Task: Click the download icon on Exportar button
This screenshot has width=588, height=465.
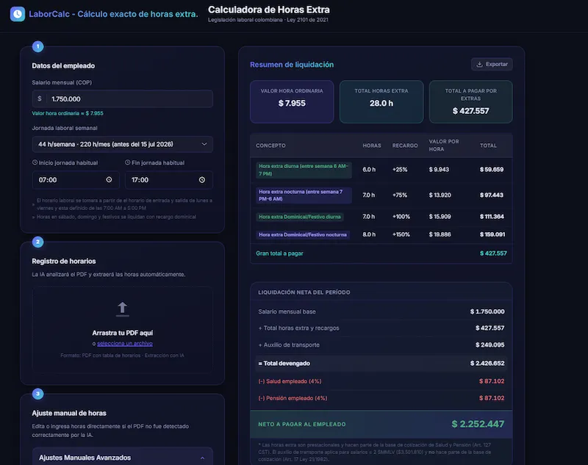Action: [479, 65]
